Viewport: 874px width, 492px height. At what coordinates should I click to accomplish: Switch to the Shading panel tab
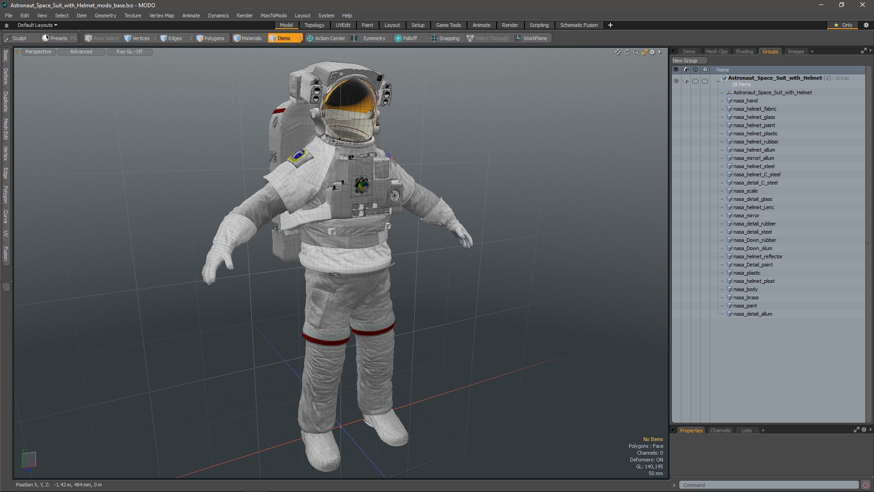(744, 51)
